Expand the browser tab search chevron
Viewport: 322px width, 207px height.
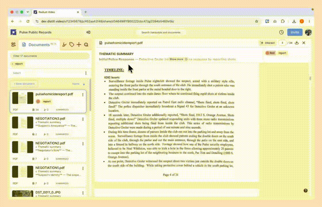[28, 12]
